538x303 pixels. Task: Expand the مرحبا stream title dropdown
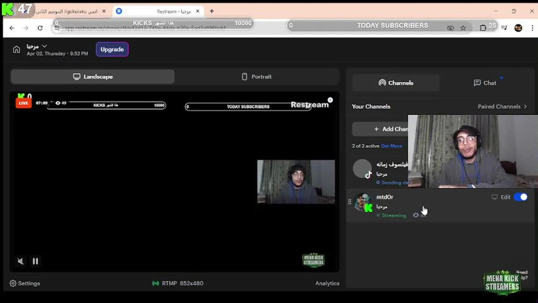pos(45,46)
